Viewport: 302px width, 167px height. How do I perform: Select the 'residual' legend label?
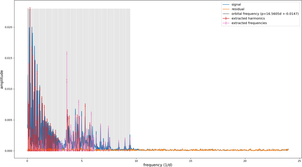tap(238, 9)
